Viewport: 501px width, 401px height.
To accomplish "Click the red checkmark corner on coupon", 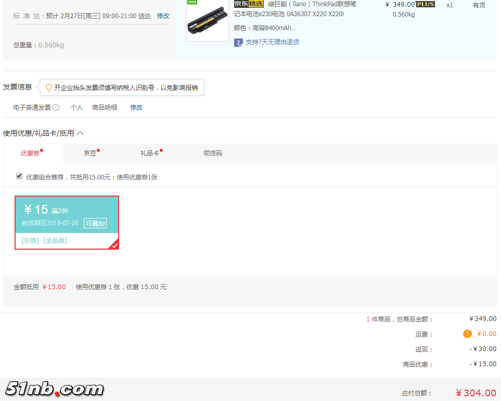I will click(x=114, y=245).
